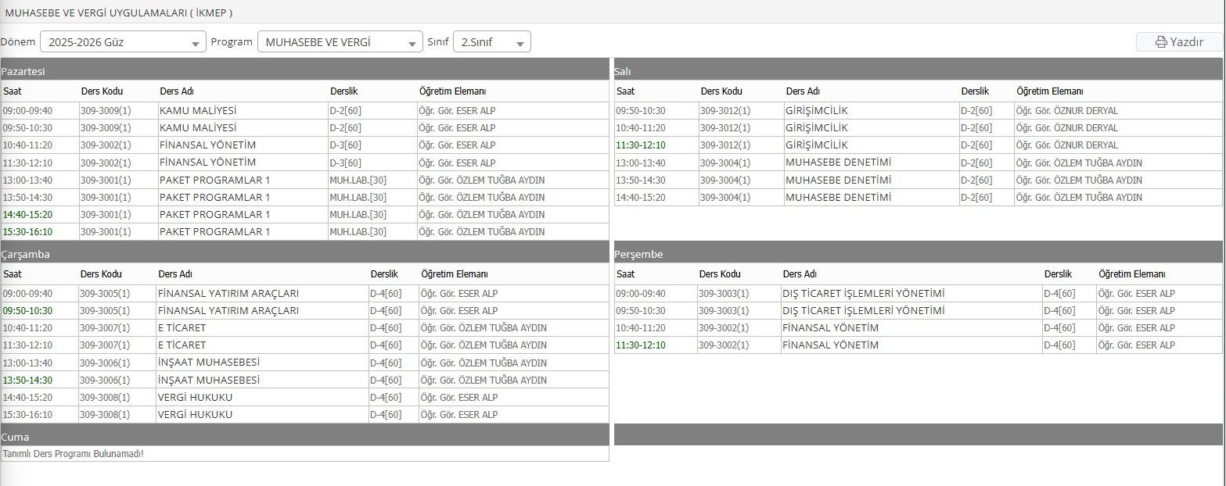Click the printer icon on Yazdır button
This screenshot has width=1226, height=486.
click(x=1161, y=42)
